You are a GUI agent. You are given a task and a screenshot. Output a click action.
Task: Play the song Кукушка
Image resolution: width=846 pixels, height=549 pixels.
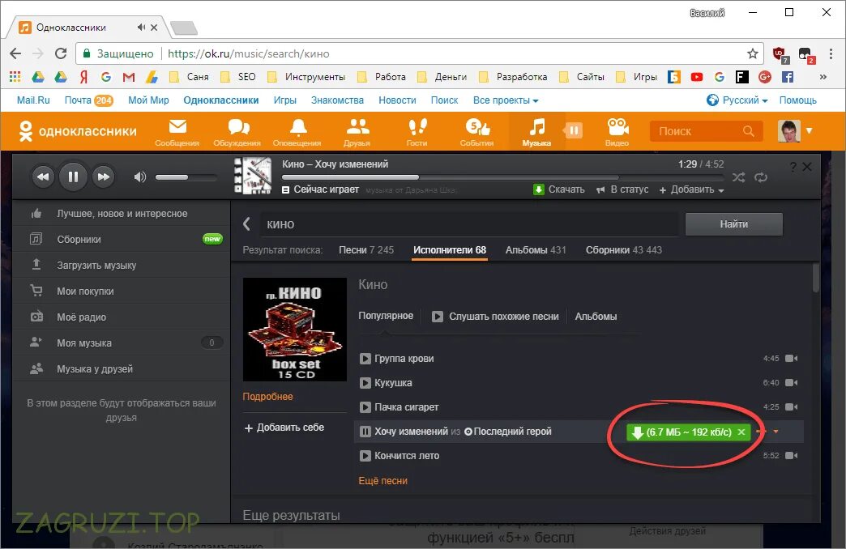coord(365,383)
